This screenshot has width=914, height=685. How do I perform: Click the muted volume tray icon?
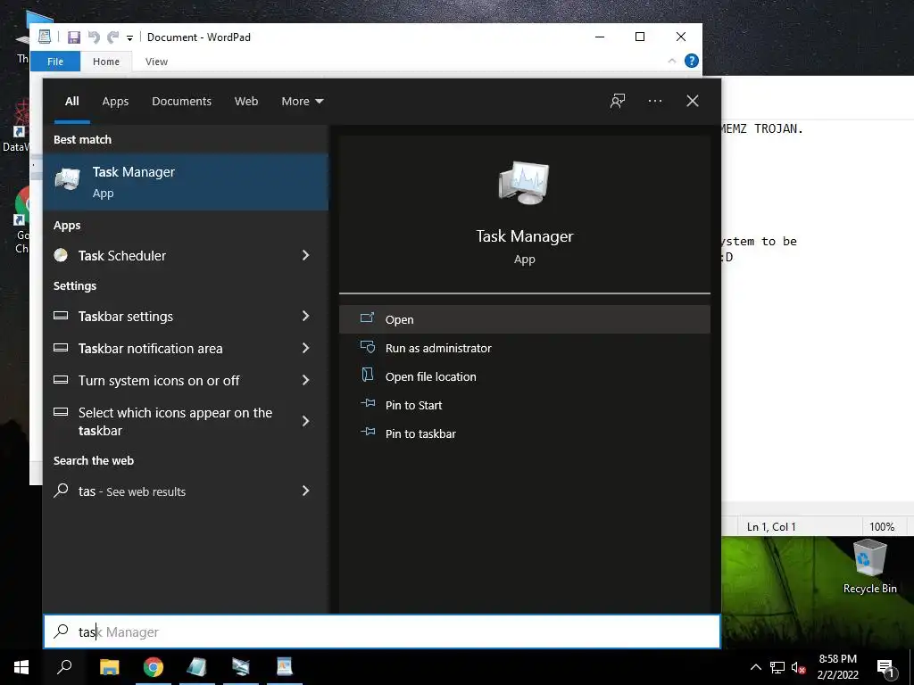[798, 667]
